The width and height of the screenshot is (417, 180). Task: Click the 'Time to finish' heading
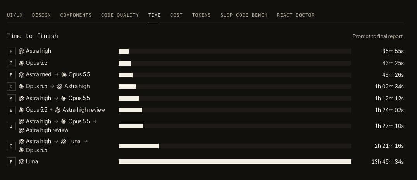[33, 36]
